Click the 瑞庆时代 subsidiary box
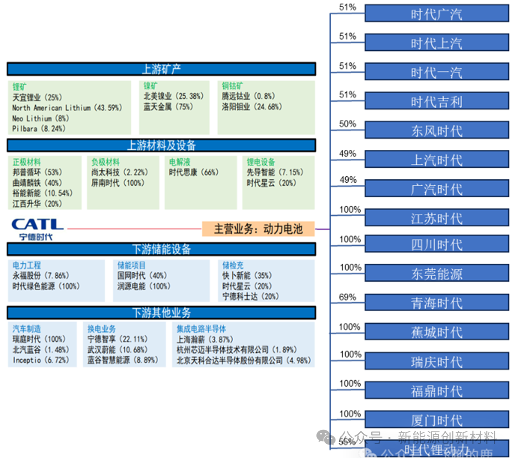The height and width of the screenshot is (458, 513). pyautogui.click(x=437, y=361)
